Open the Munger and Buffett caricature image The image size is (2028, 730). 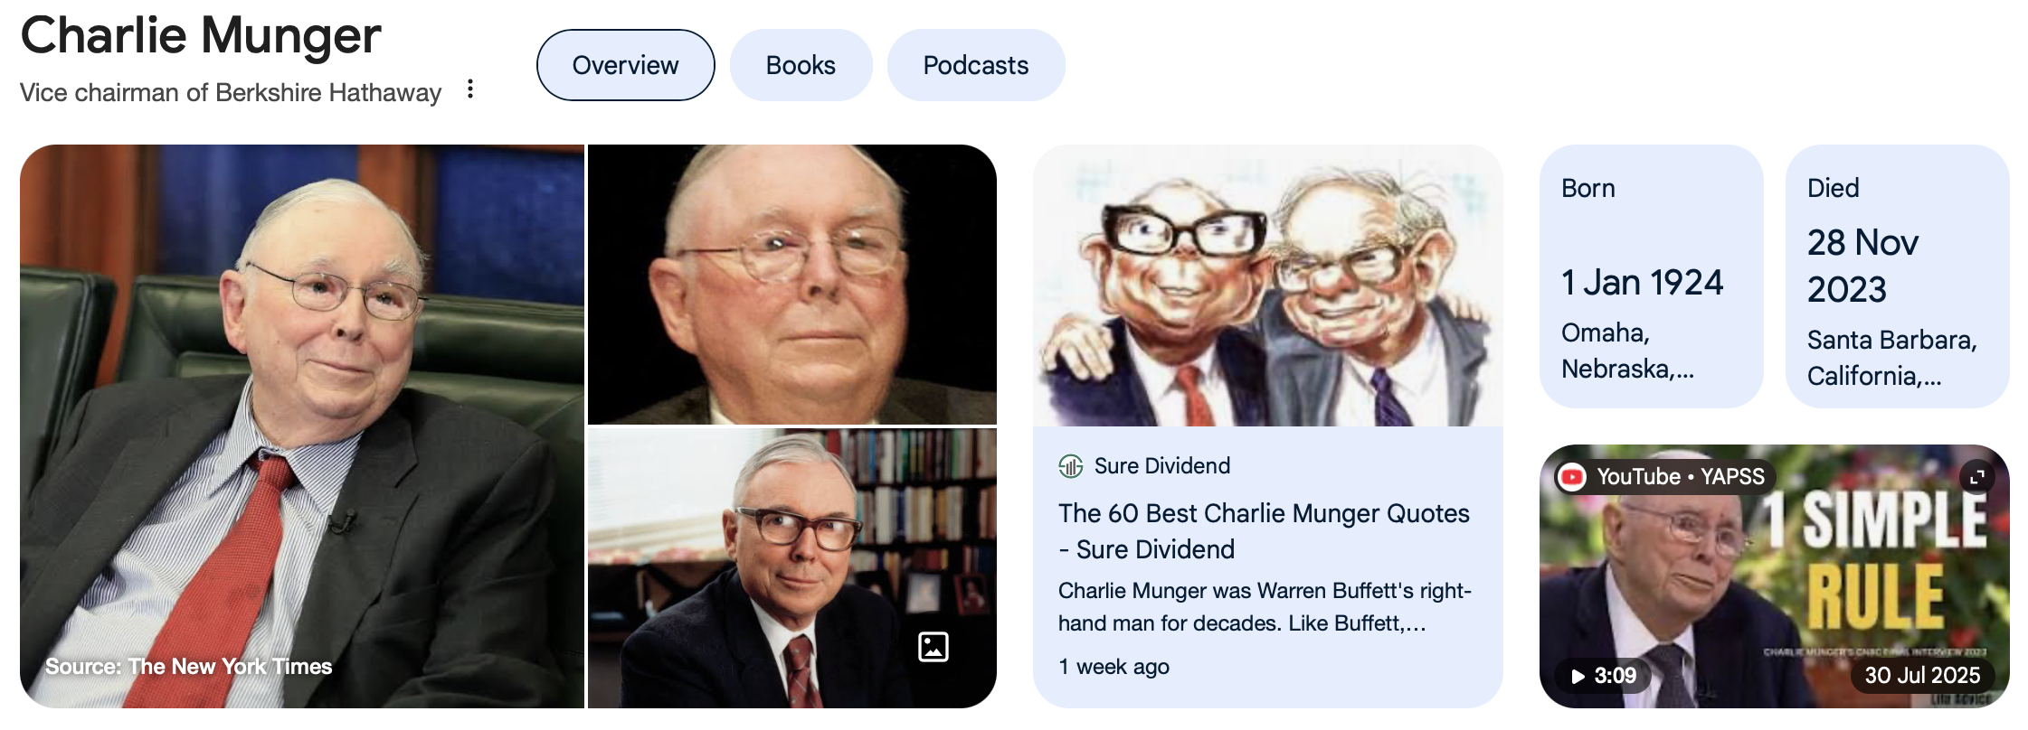pos(1268,285)
